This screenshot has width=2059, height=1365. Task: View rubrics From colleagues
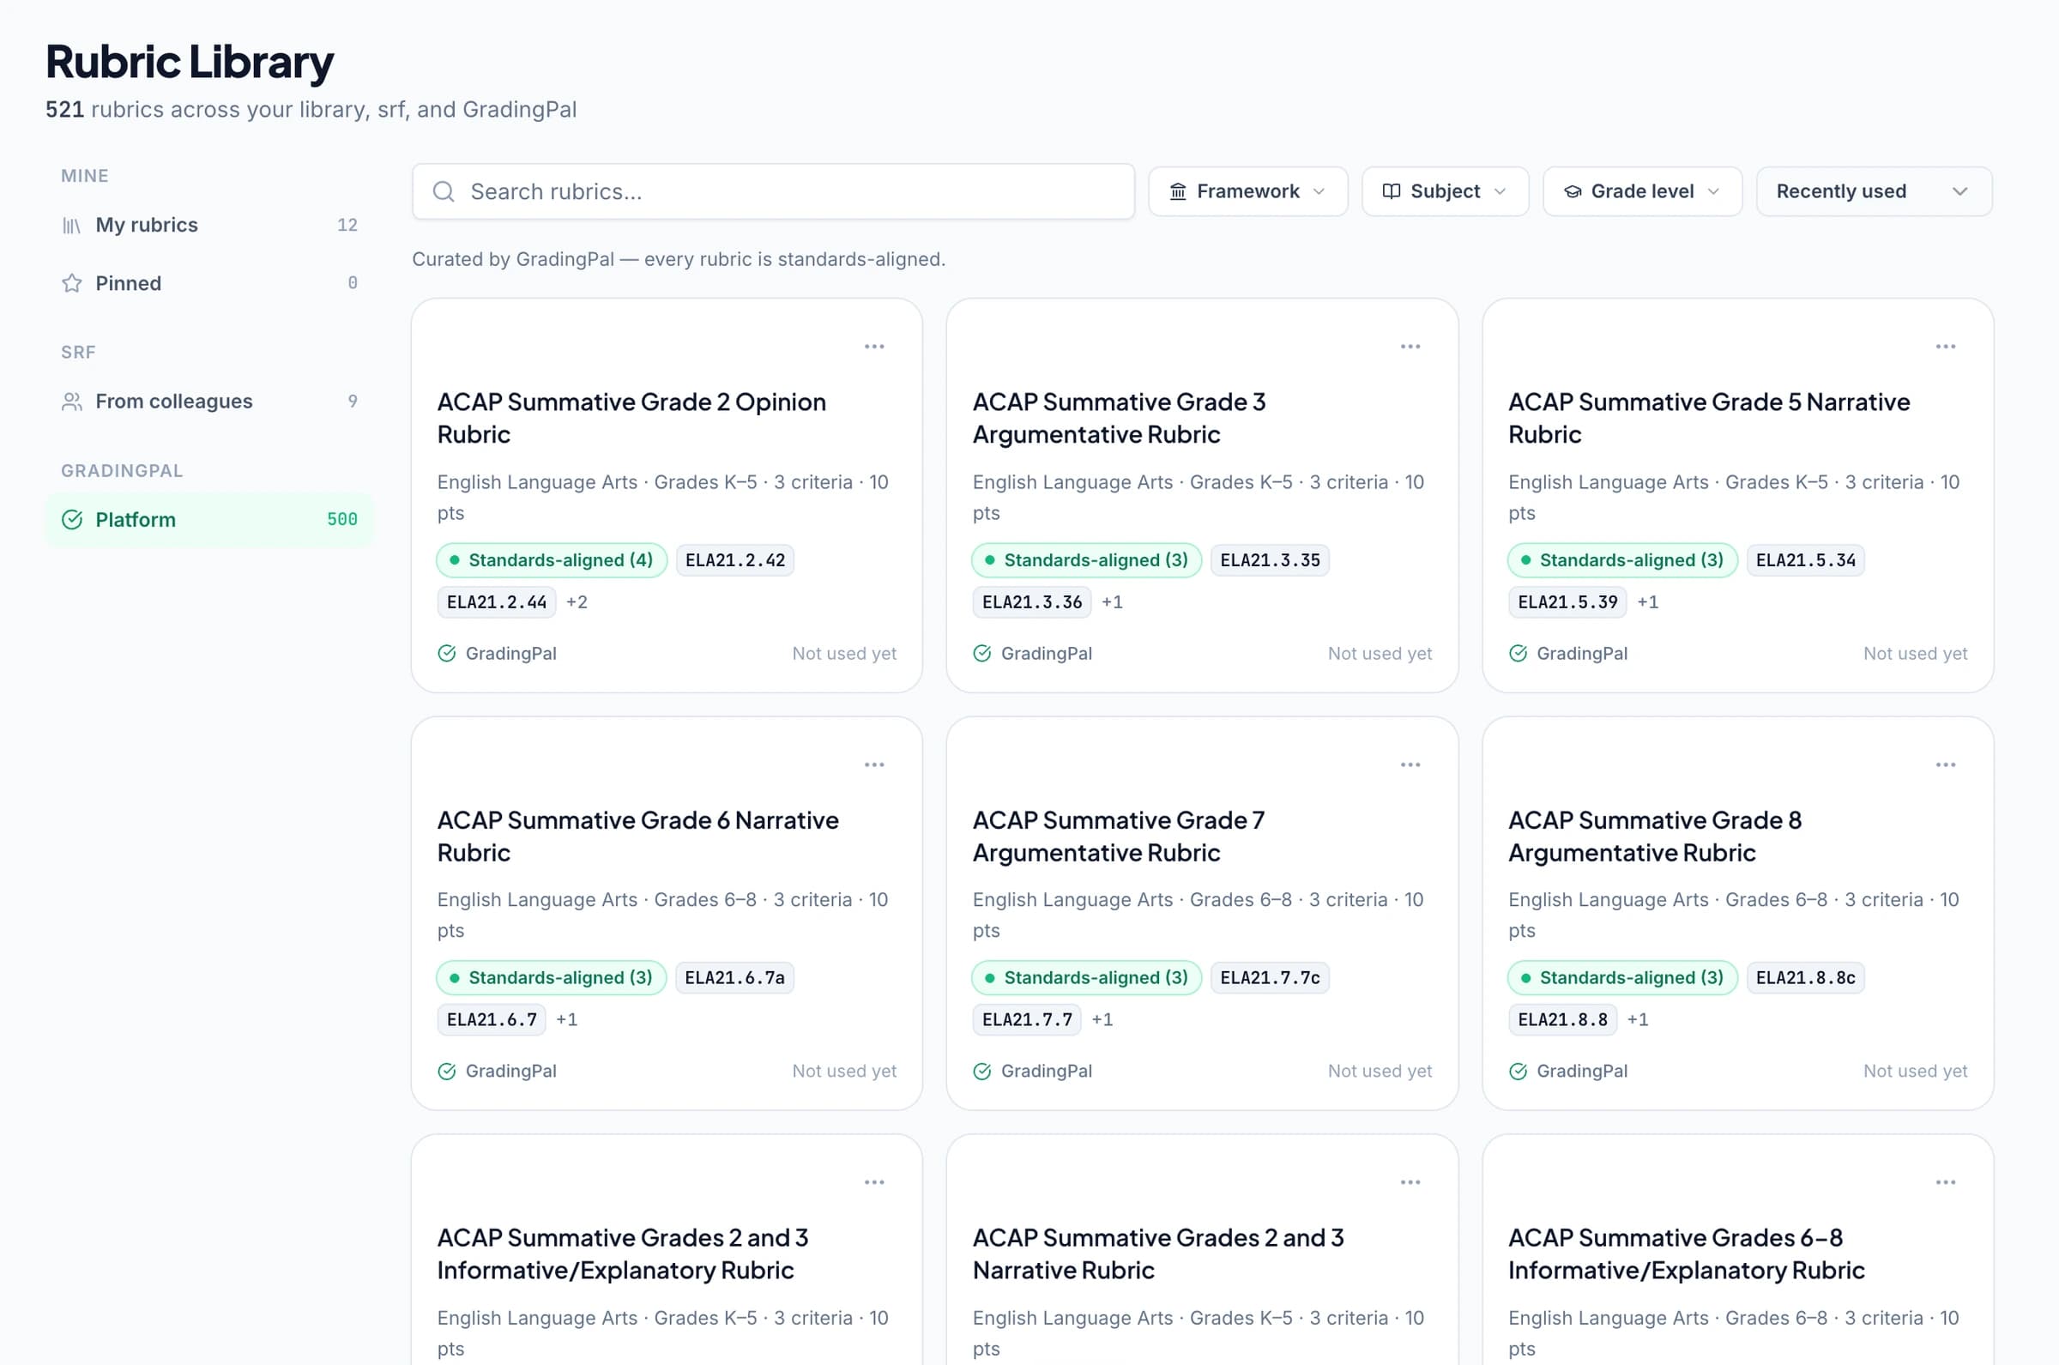(x=208, y=402)
